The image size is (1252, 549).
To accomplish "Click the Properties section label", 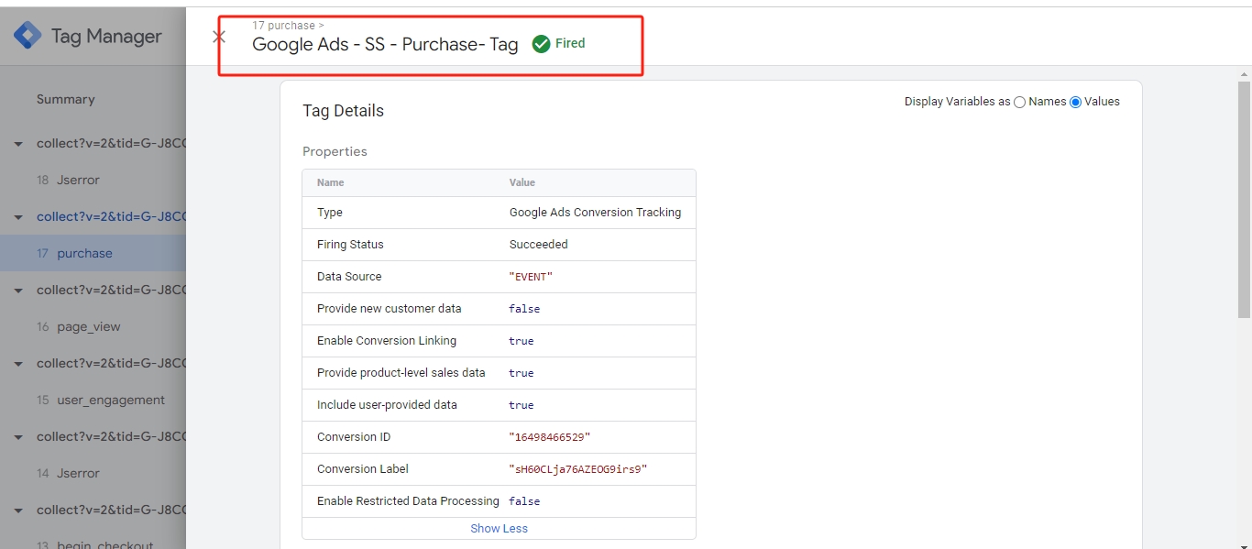I will click(x=335, y=152).
